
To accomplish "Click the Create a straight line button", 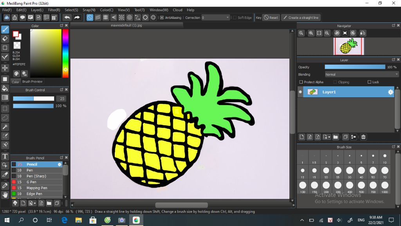I will [x=301, y=17].
